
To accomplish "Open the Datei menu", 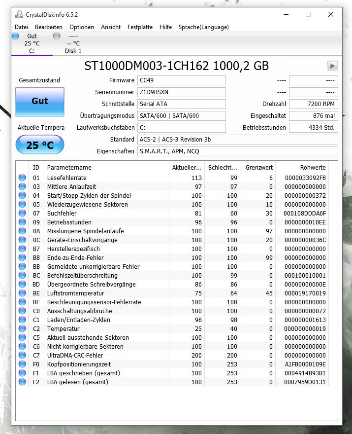I will pyautogui.click(x=21, y=27).
